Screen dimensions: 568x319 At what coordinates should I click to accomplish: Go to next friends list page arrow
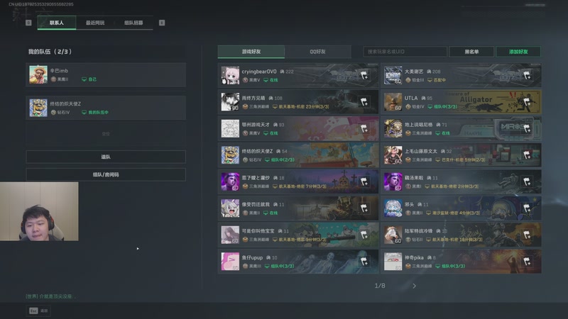tap(414, 286)
